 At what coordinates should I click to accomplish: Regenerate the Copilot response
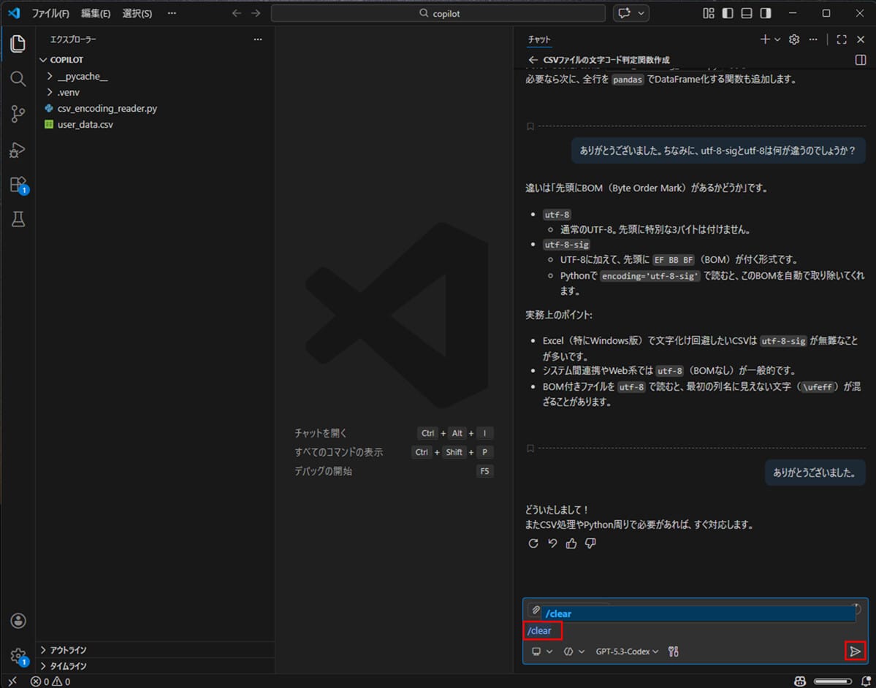pos(533,543)
